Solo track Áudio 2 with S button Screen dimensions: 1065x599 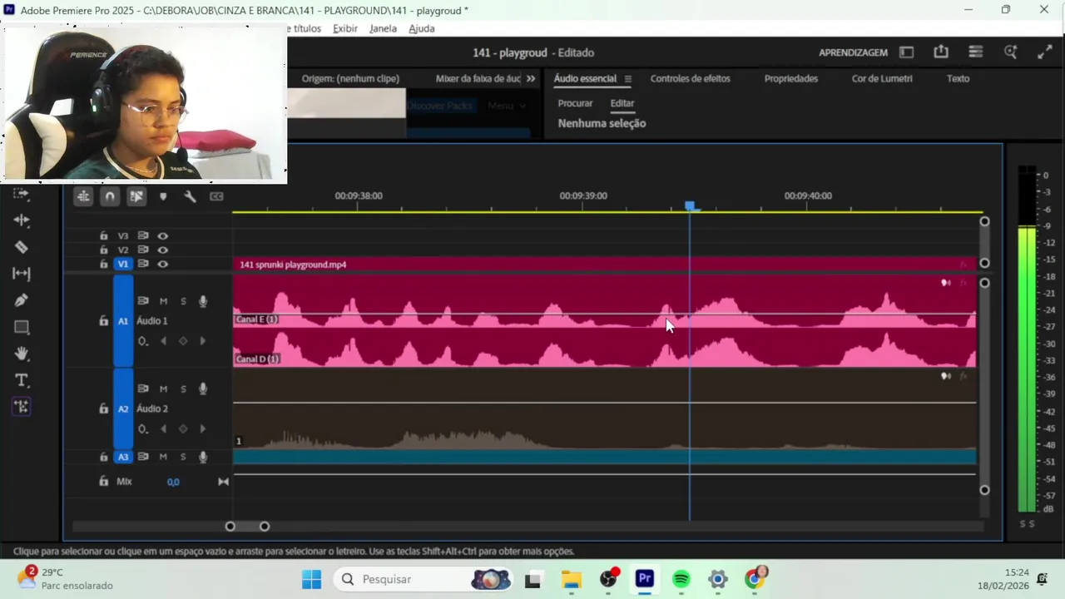pos(183,389)
